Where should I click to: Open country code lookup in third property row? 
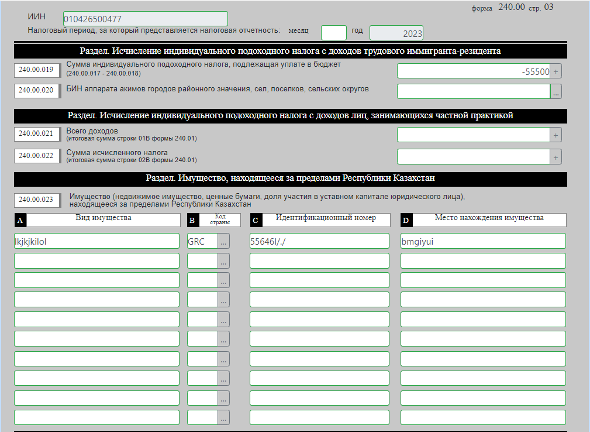point(223,280)
